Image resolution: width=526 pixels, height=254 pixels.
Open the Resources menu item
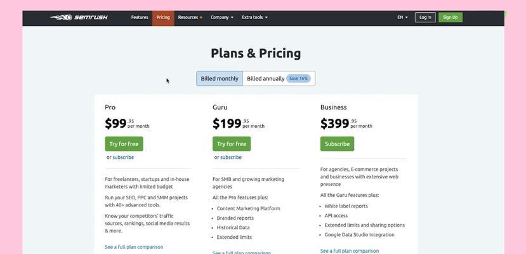[190, 17]
